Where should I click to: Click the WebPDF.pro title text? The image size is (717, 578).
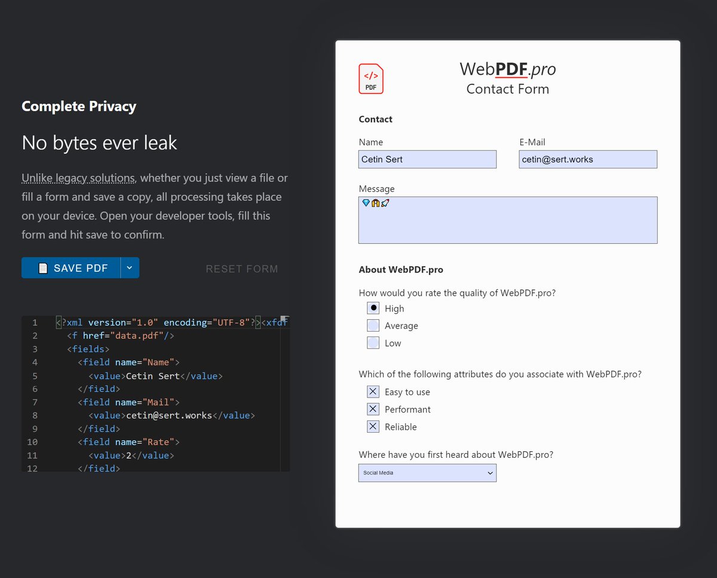click(x=508, y=69)
